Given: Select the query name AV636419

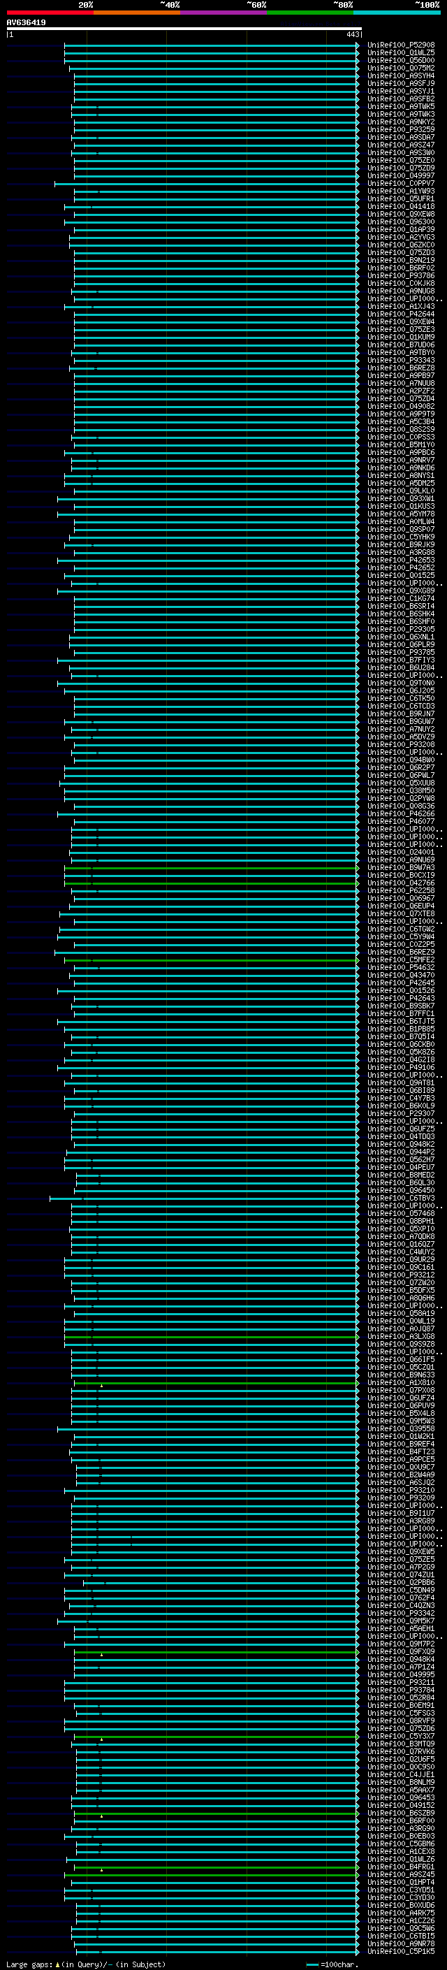Looking at the screenshot, I should click(x=26, y=23).
